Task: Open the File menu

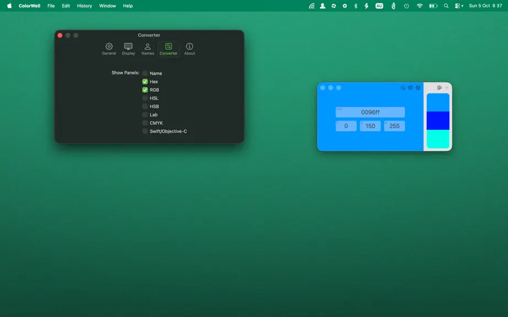Action: pos(51,6)
